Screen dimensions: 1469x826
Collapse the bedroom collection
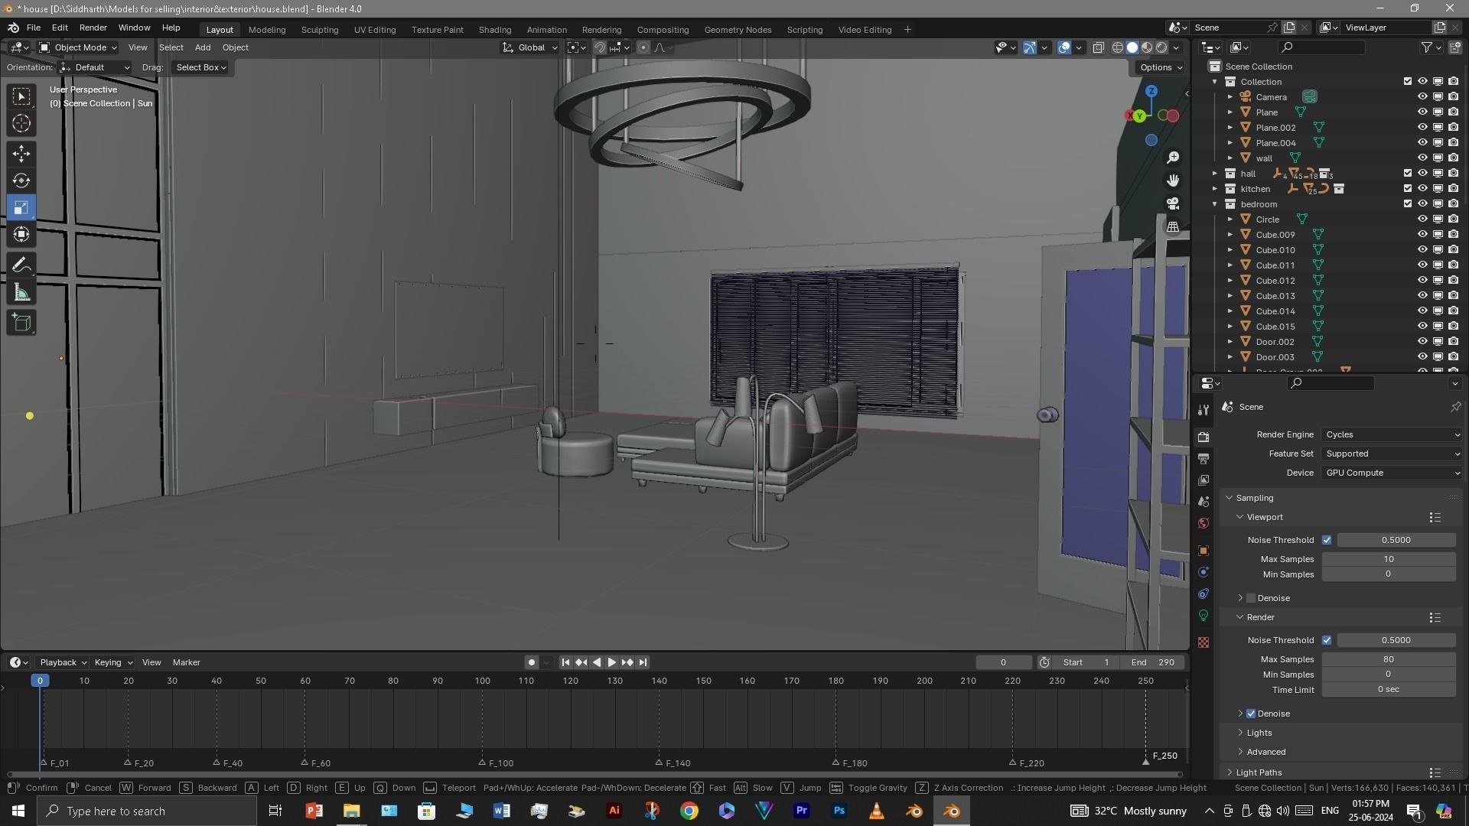pyautogui.click(x=1215, y=204)
